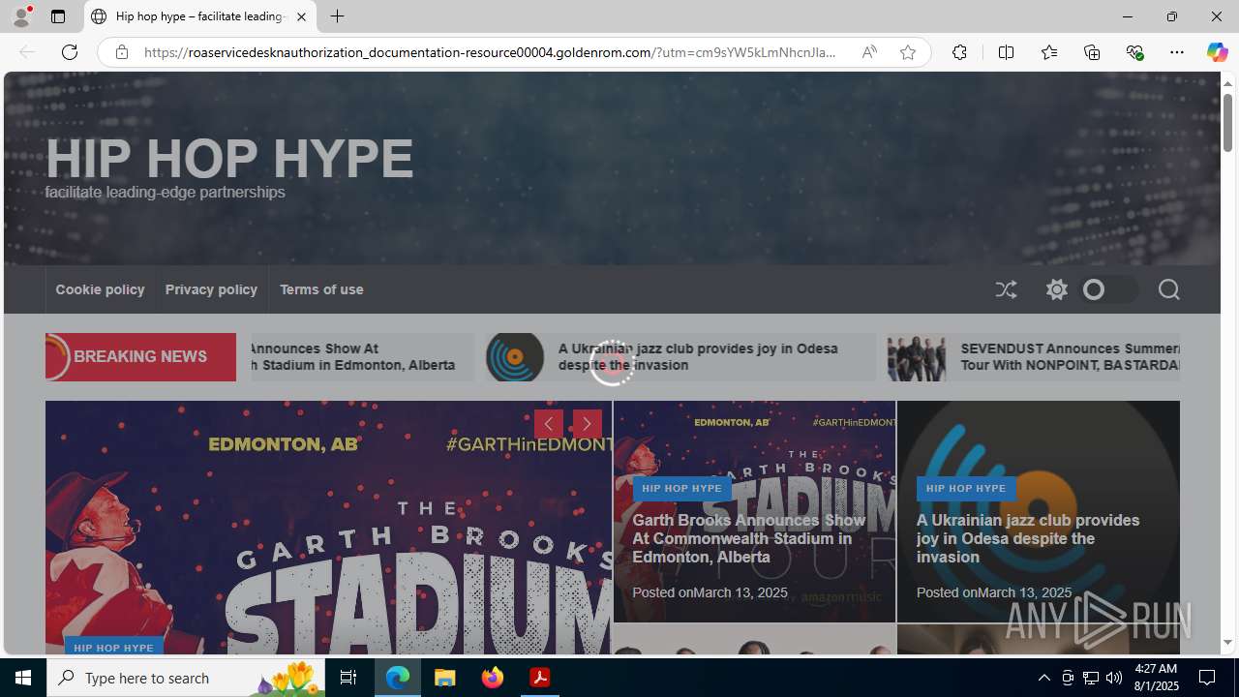The height and width of the screenshot is (697, 1239).
Task: Open the HIP HOP HYPE site title
Action: point(229,158)
